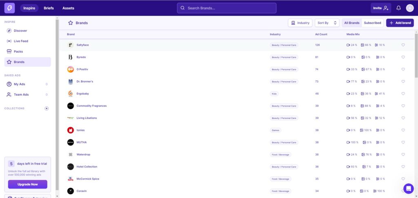Favorite the Ergobaby brand heart

click(x=403, y=94)
